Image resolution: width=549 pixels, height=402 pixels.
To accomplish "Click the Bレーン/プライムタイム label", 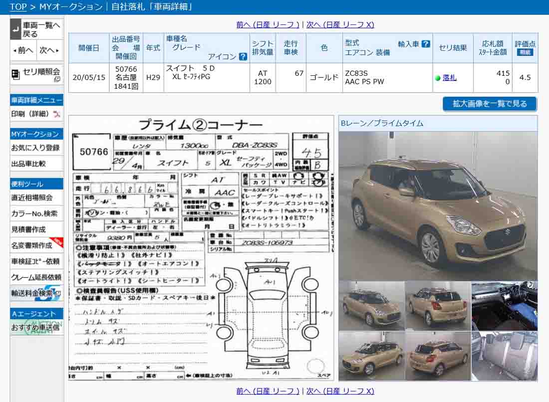I will click(x=382, y=123).
